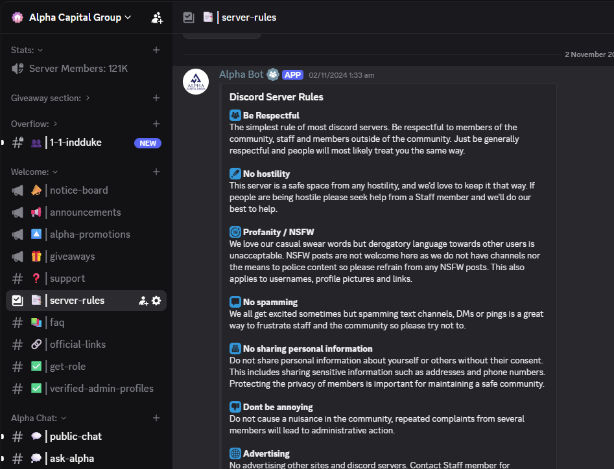Collapse the Alpha Chat category
Image resolution: width=614 pixels, height=469 pixels.
[x=38, y=418]
